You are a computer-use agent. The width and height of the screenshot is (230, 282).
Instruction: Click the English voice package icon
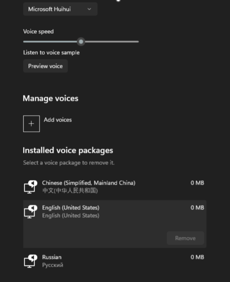(30, 211)
